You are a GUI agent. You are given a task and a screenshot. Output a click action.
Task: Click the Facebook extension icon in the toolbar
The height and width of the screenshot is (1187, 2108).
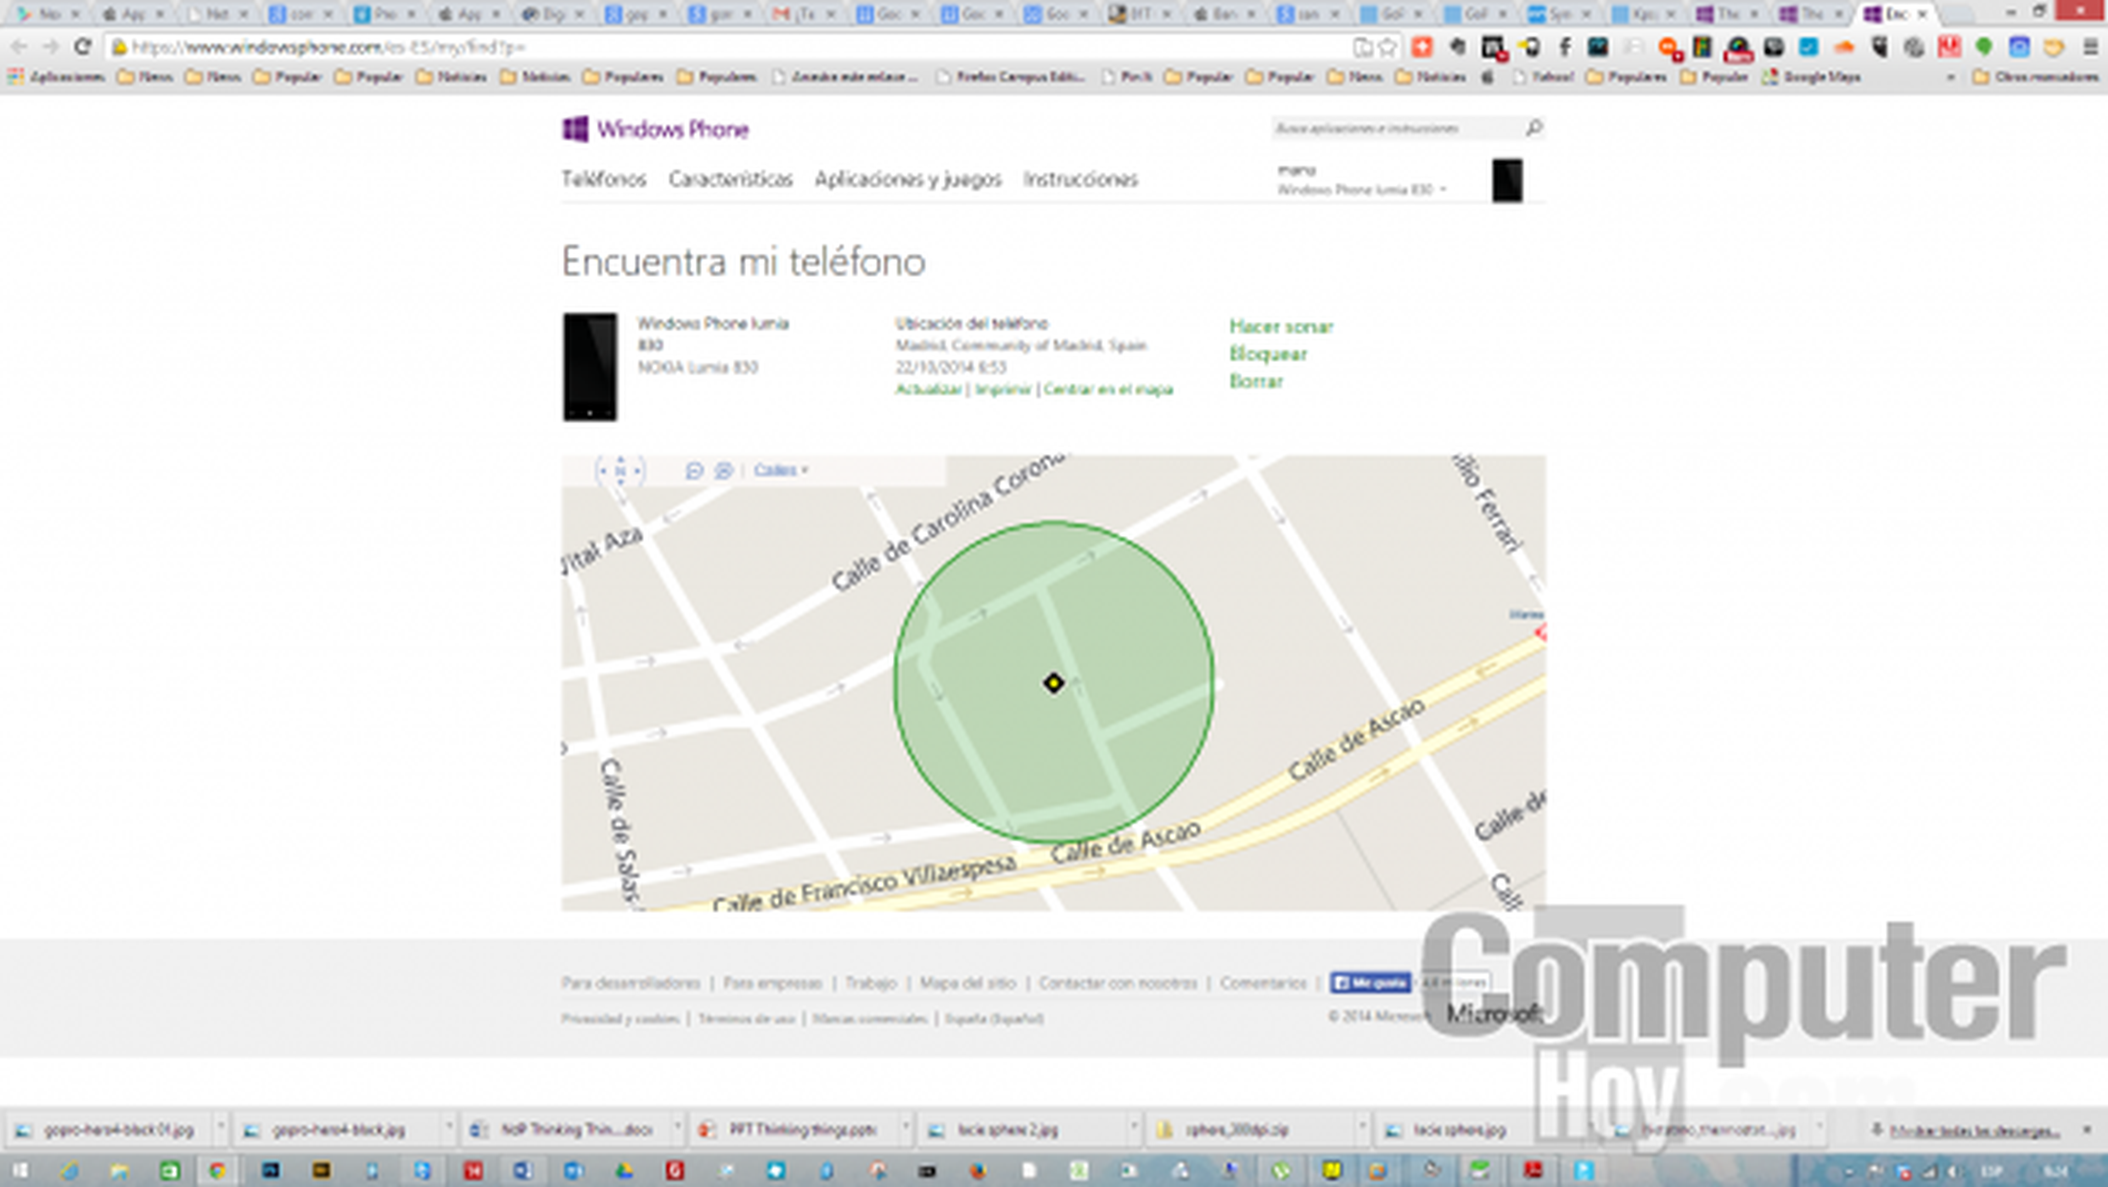pos(1565,47)
